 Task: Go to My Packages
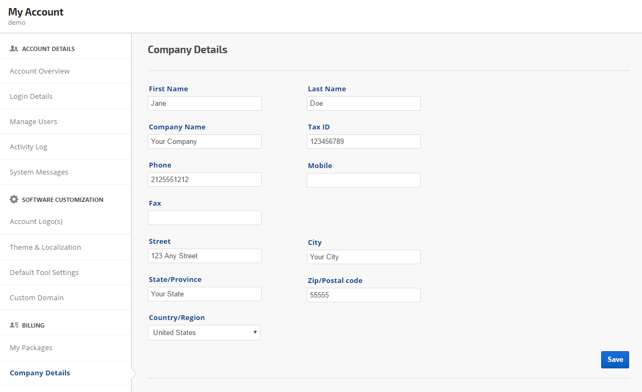[x=31, y=347]
